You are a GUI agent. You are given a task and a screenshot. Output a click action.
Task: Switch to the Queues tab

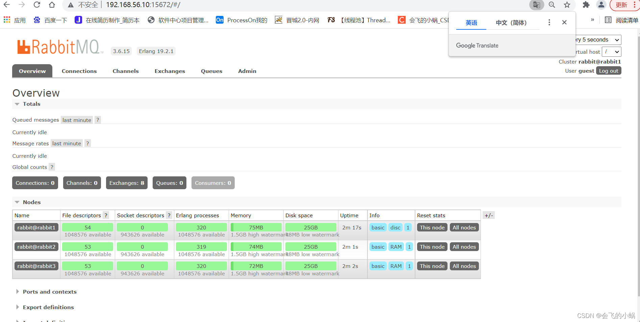(x=211, y=71)
